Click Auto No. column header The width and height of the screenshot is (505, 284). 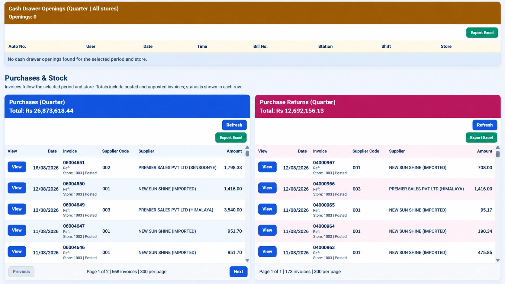(17, 46)
